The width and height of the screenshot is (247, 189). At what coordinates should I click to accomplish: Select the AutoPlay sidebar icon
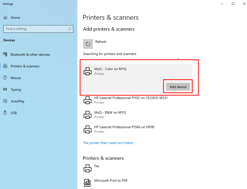(5, 101)
